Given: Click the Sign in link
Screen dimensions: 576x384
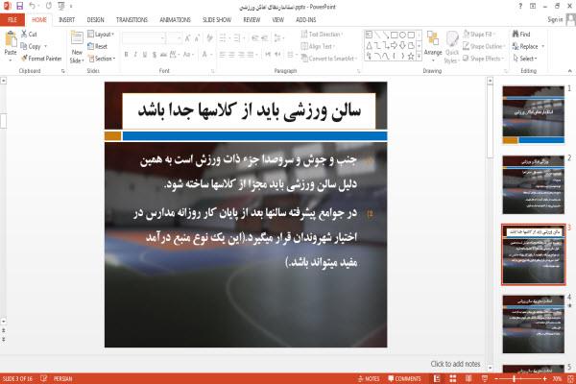Looking at the screenshot, I should 555,20.
